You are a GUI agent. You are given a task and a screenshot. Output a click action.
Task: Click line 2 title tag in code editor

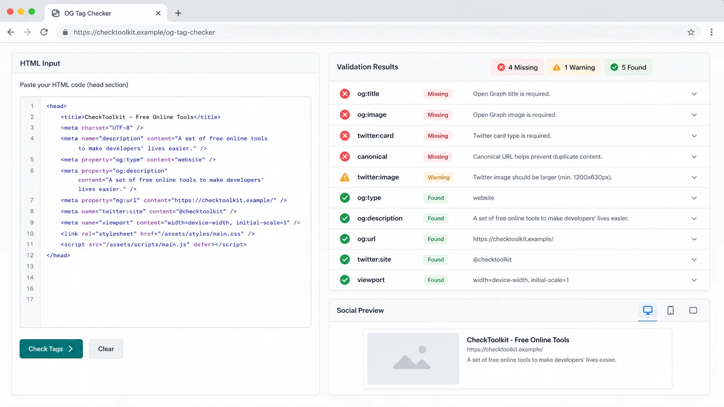coord(141,117)
